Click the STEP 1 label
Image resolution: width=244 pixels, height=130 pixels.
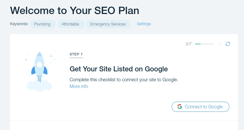point(76,54)
